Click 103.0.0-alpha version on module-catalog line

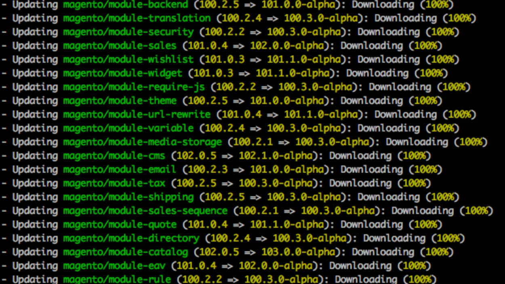tap(298, 252)
